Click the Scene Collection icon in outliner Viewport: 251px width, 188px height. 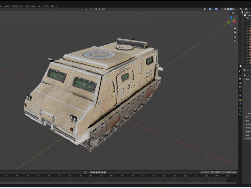242,13
